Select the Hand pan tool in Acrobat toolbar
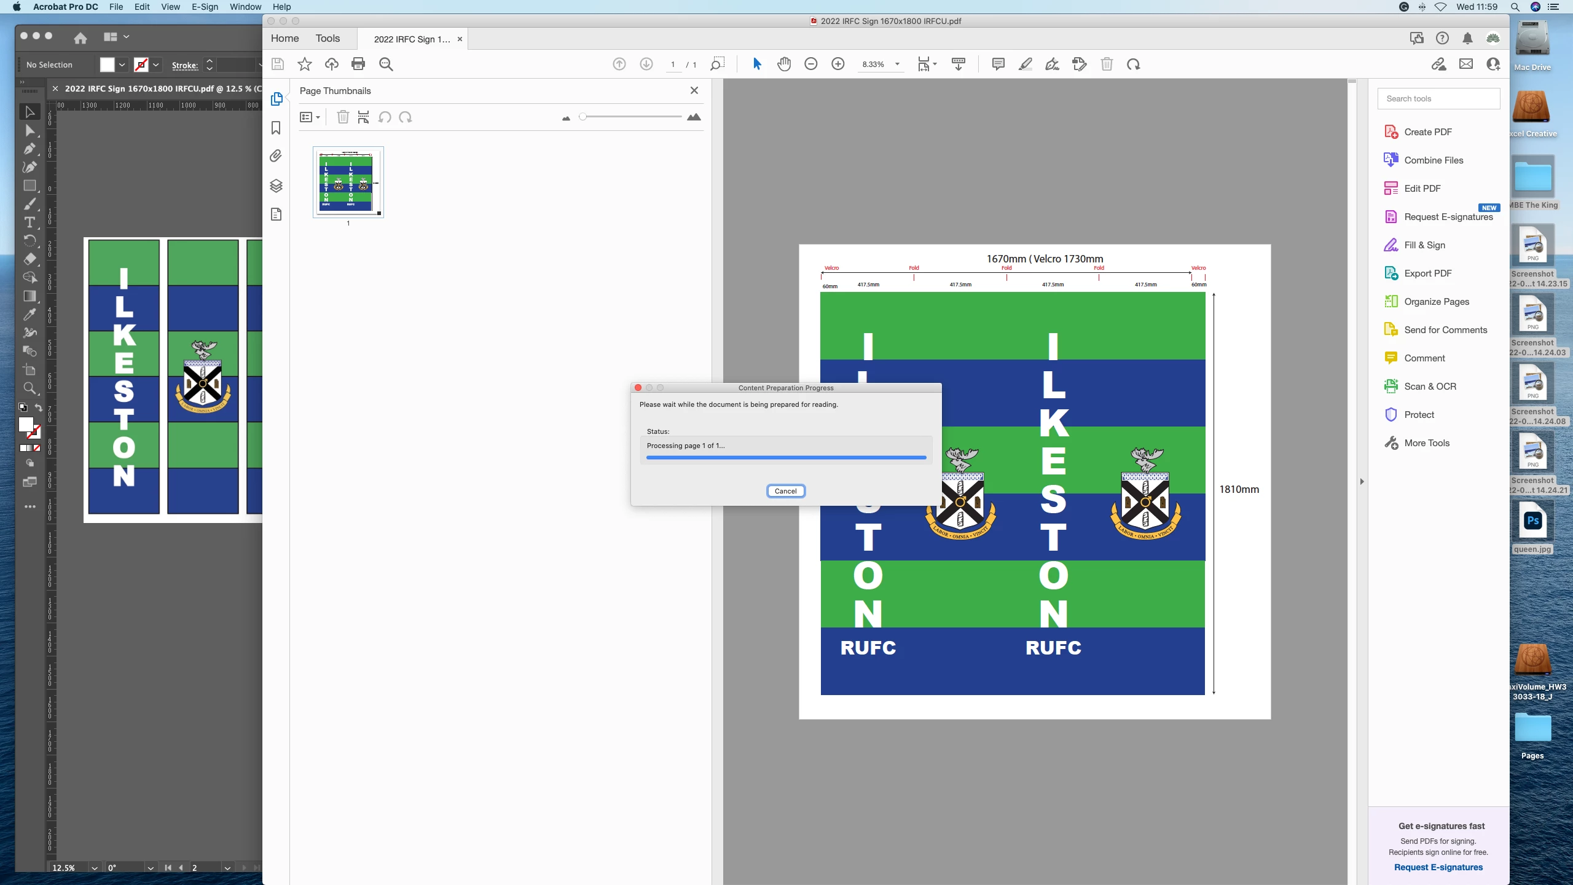The height and width of the screenshot is (885, 1573). click(784, 64)
